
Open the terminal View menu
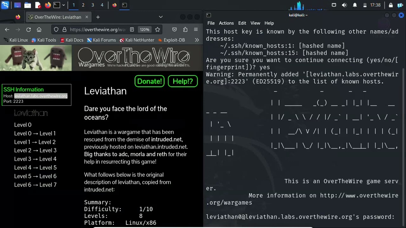coord(255,23)
